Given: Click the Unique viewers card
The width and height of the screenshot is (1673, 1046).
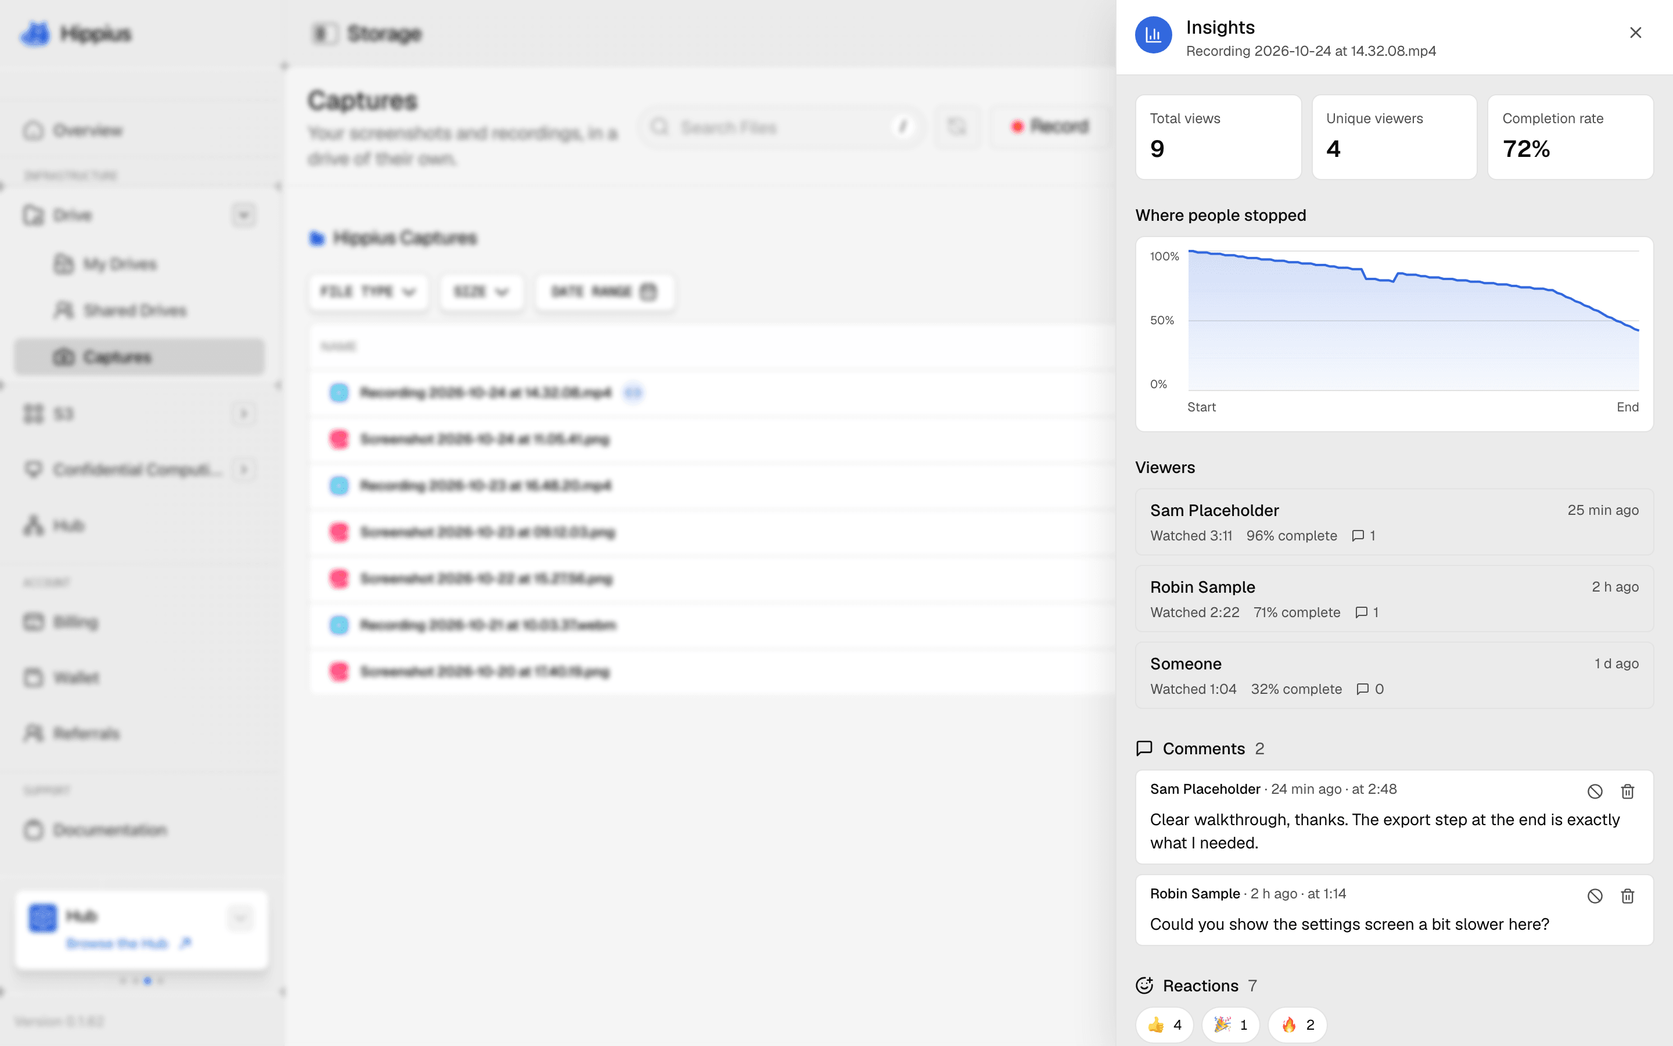Looking at the screenshot, I should 1394,137.
